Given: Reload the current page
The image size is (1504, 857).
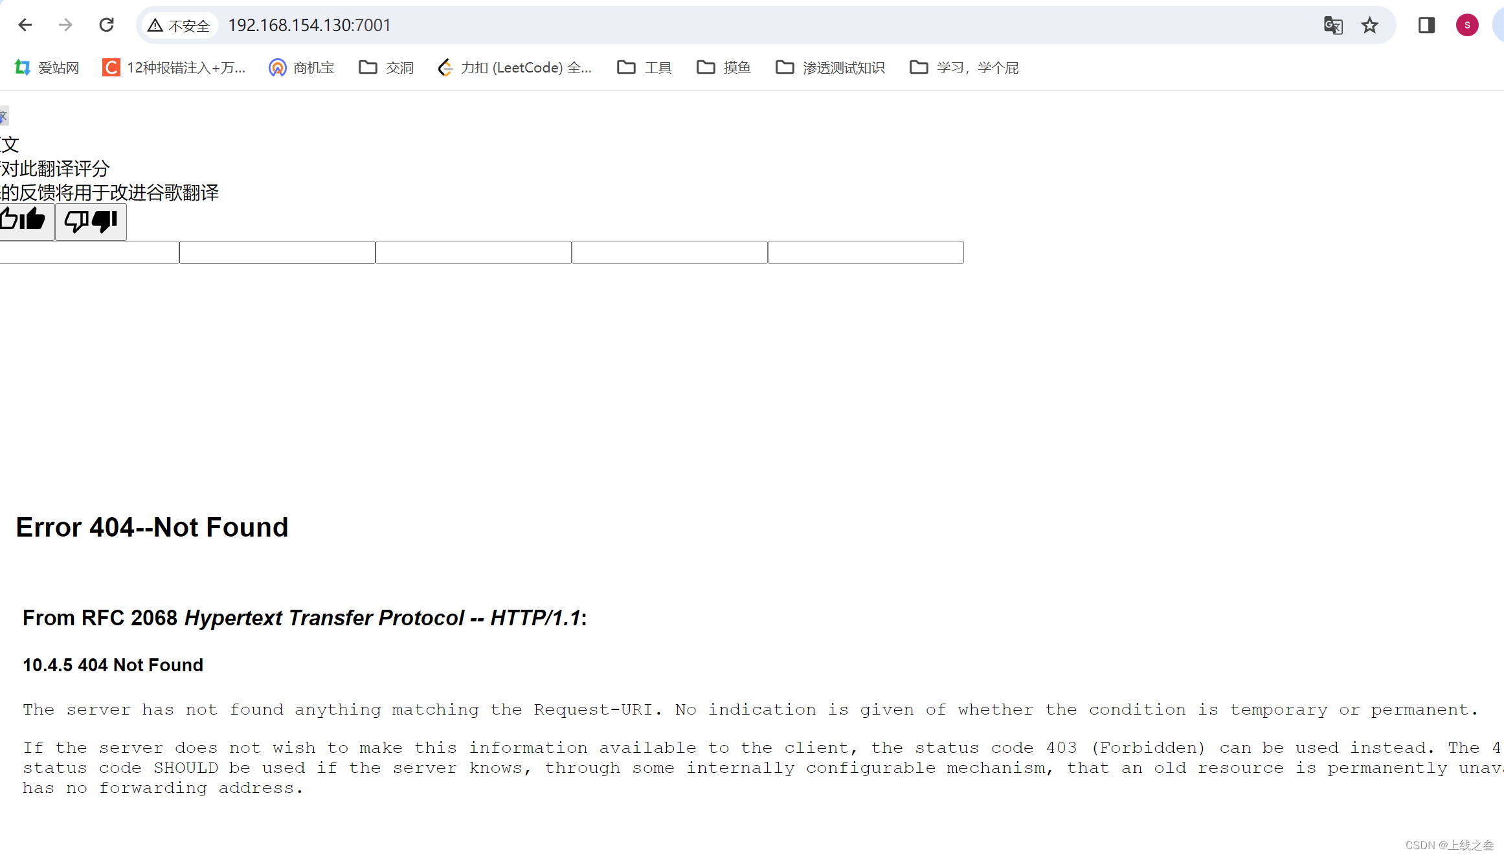Looking at the screenshot, I should [107, 25].
